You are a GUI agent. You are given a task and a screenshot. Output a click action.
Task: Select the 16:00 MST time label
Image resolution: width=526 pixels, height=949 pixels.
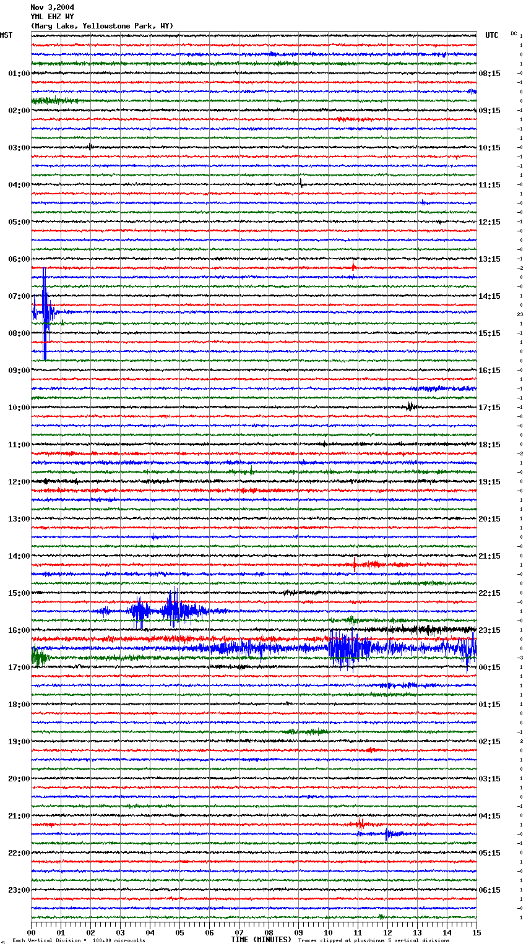19,630
